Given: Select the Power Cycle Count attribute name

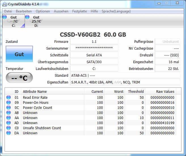Looking at the screenshot, I should [37, 107].
